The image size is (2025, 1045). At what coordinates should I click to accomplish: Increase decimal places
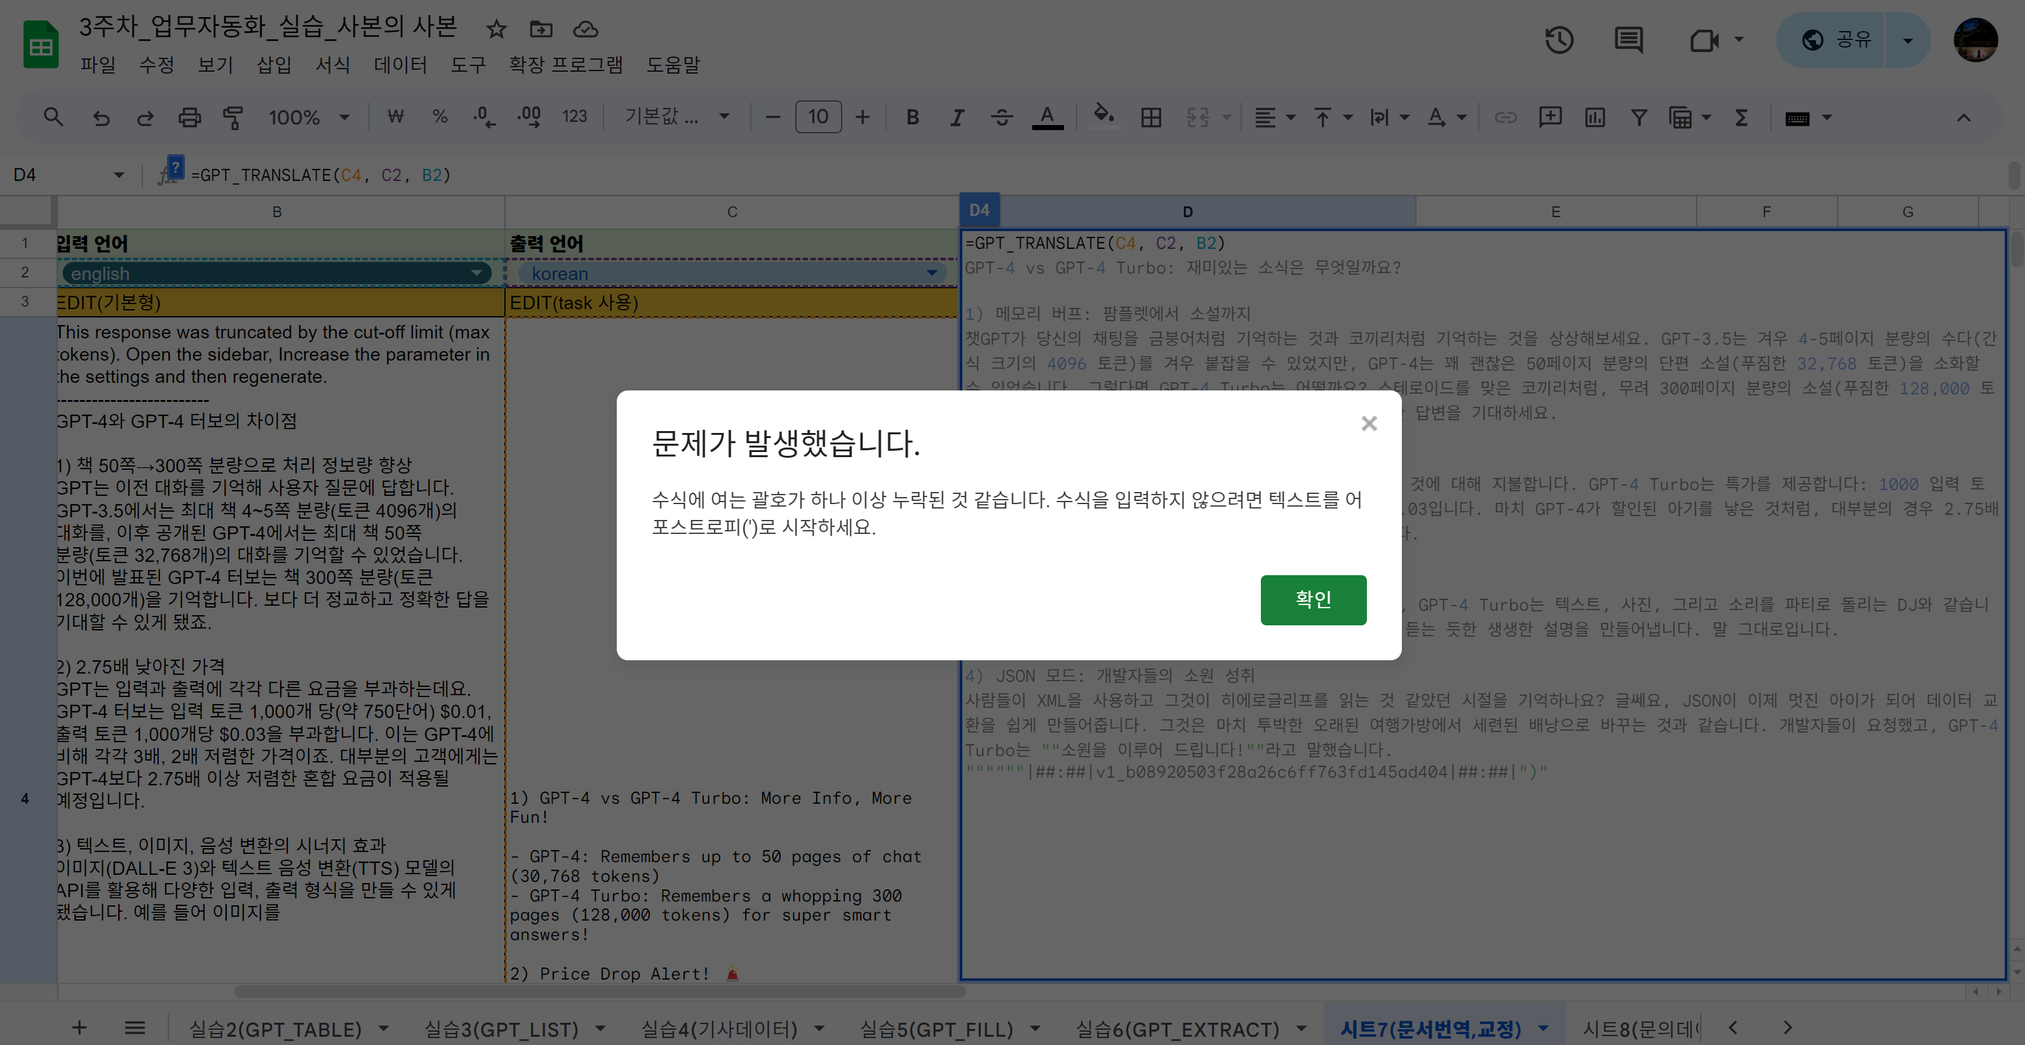tap(529, 118)
